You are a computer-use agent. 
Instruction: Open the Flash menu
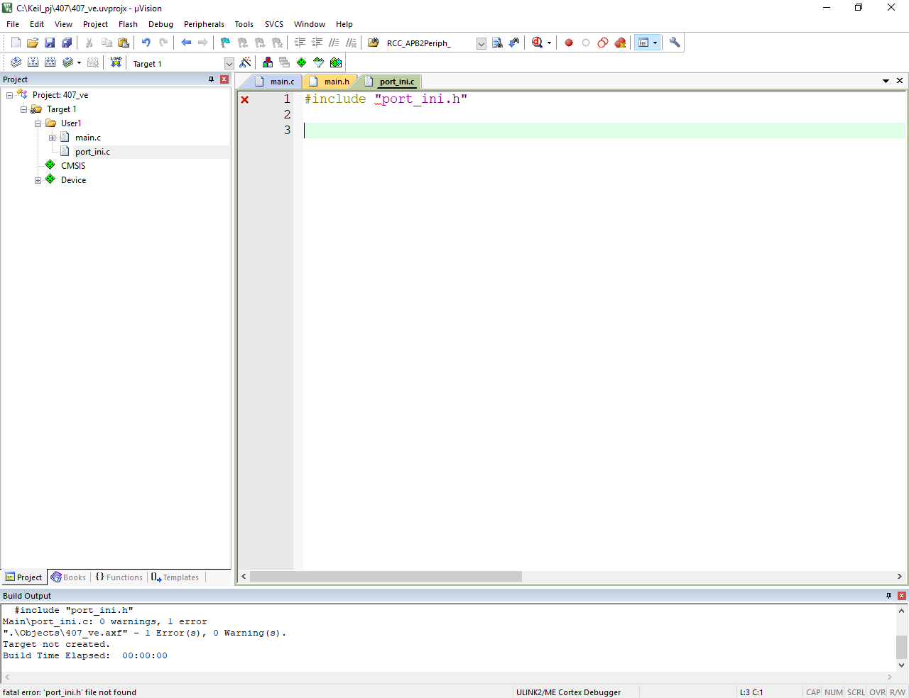(x=128, y=24)
